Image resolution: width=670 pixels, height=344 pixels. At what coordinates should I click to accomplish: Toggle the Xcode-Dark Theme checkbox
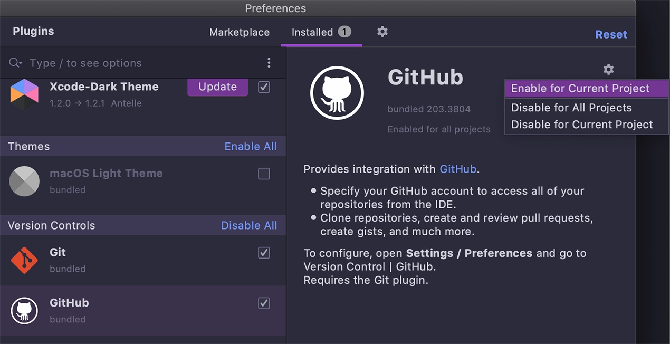coord(264,87)
